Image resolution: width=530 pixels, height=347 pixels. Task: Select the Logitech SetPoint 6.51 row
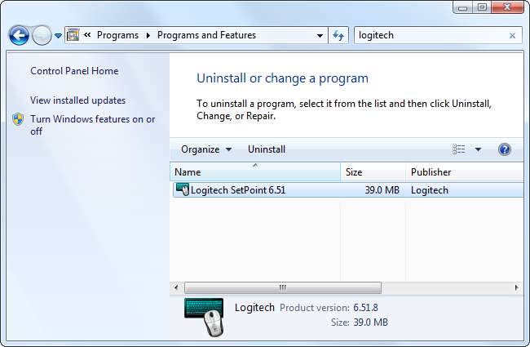pyautogui.click(x=348, y=190)
